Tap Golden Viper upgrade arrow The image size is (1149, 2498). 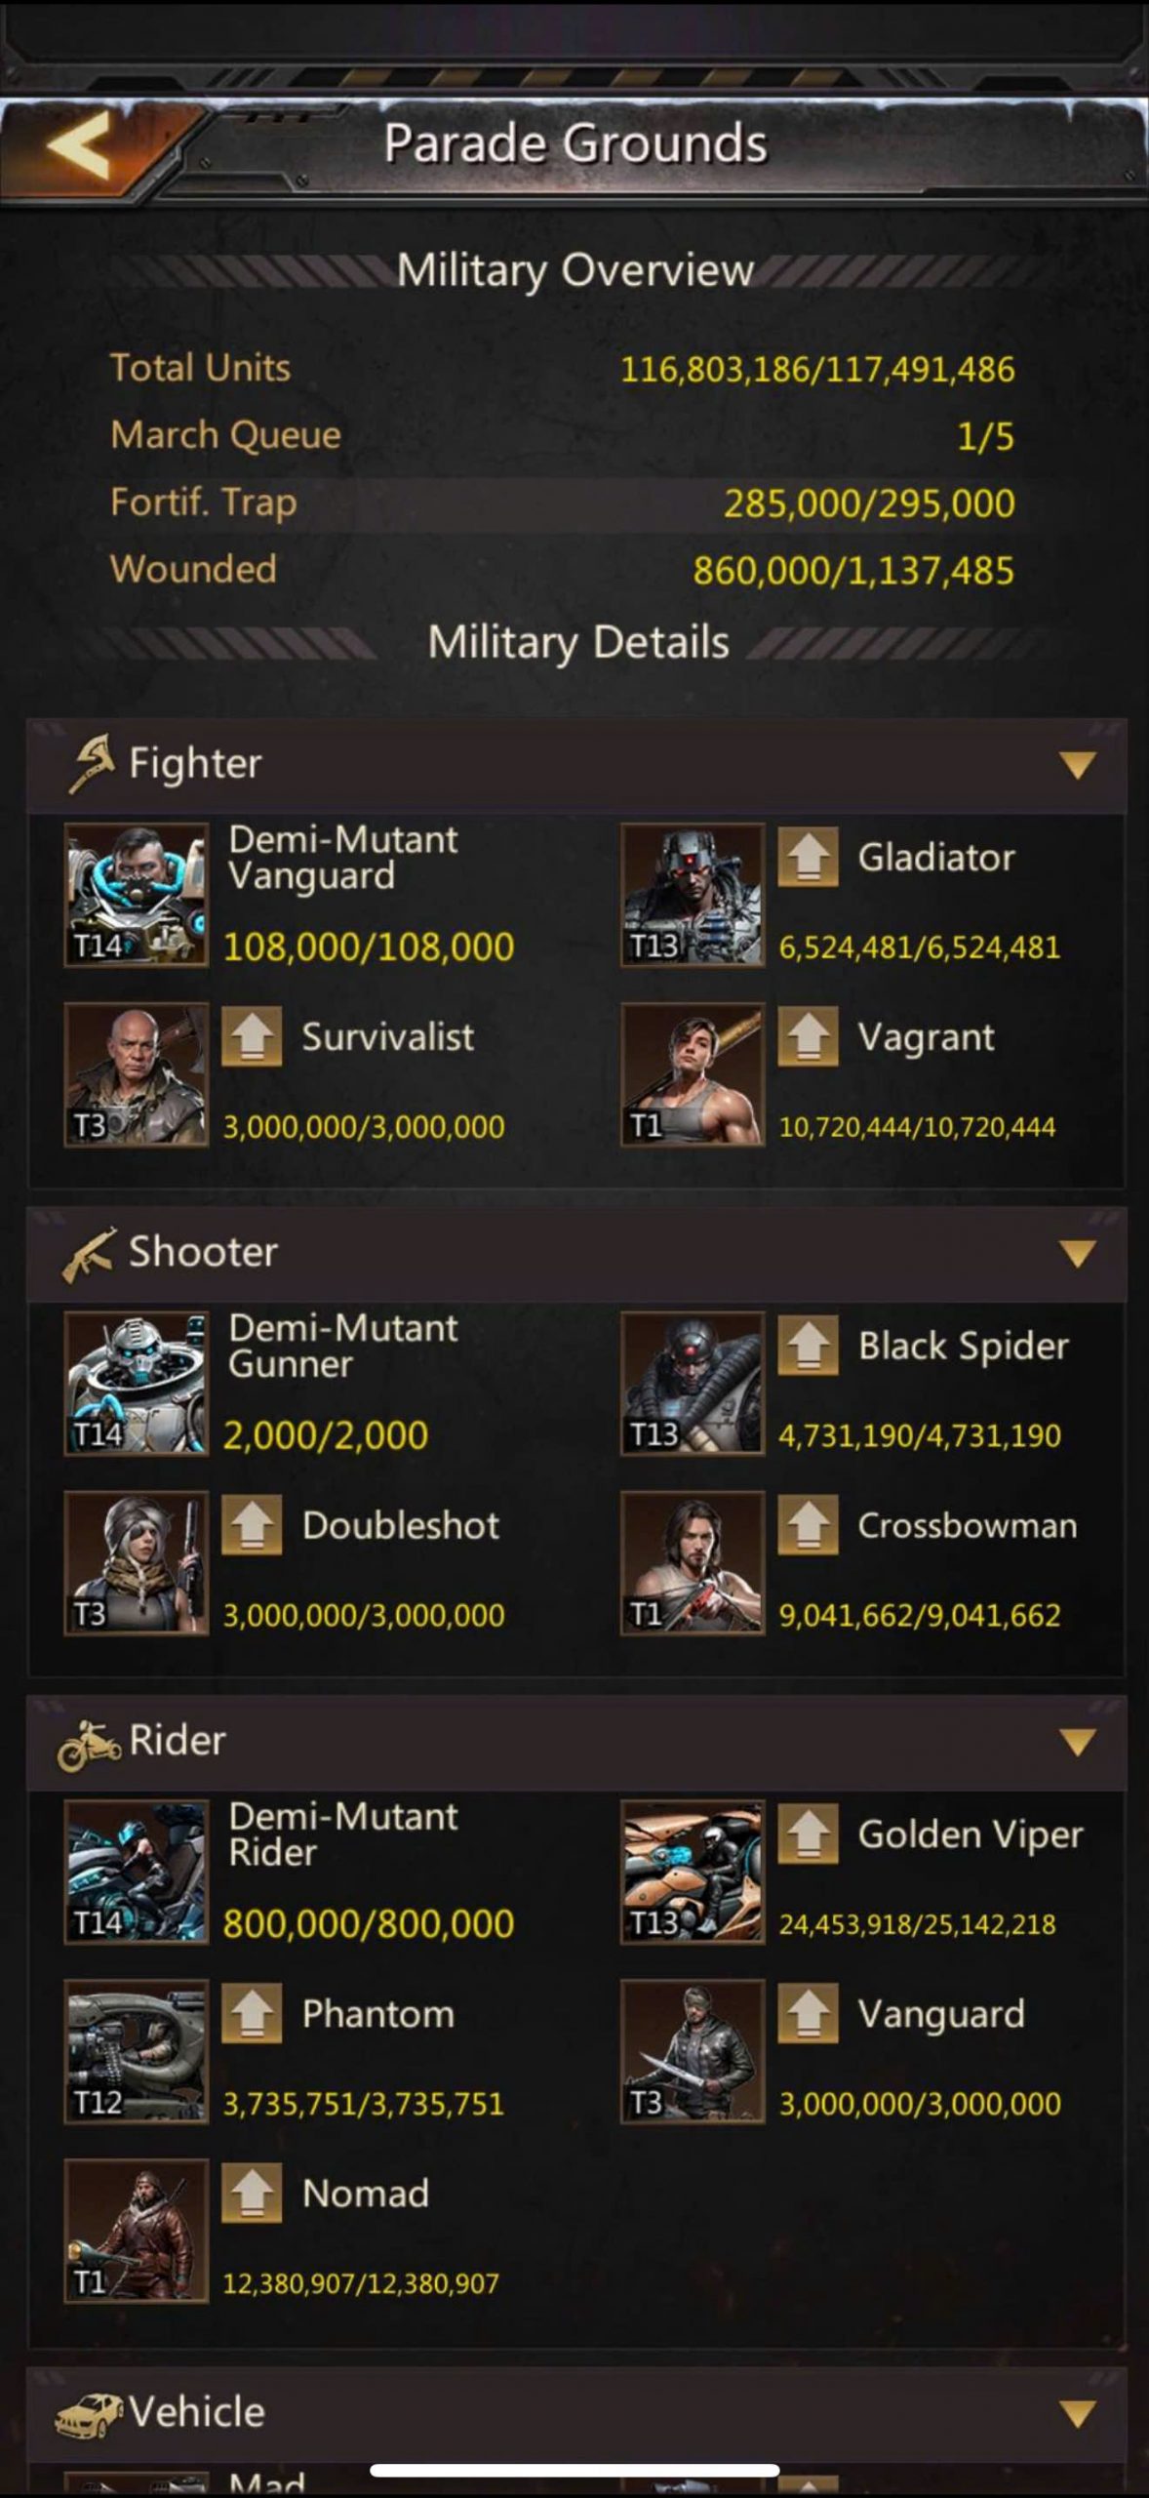pyautogui.click(x=808, y=1833)
